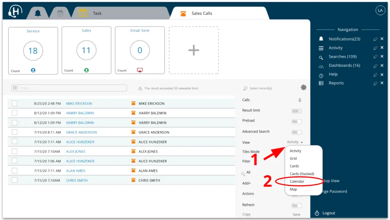Screen dimensions: 390x220
Task: Choose Cards from View menu
Action: [294, 166]
